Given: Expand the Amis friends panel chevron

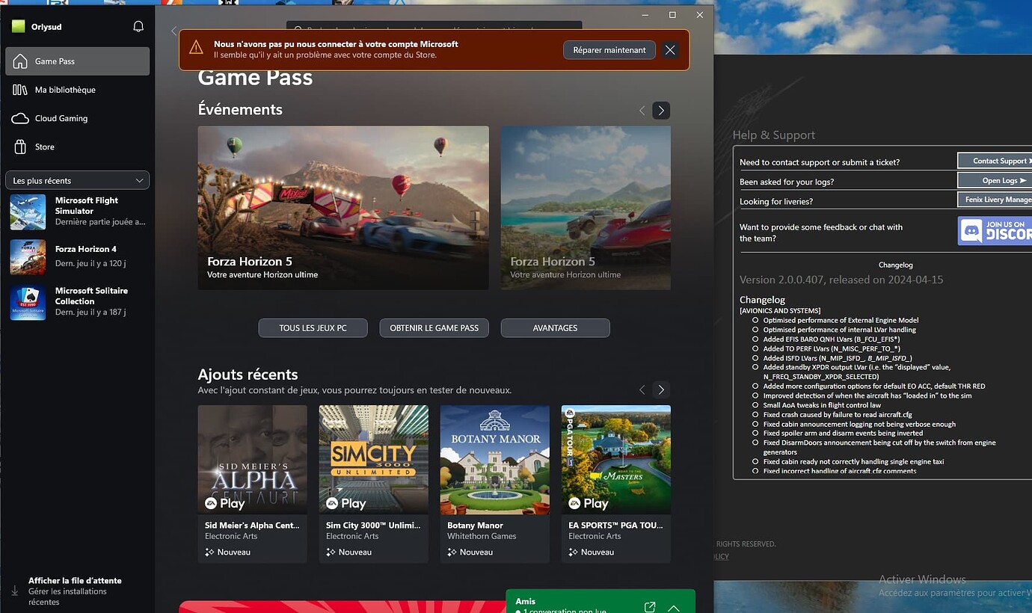Looking at the screenshot, I should coord(674,608).
